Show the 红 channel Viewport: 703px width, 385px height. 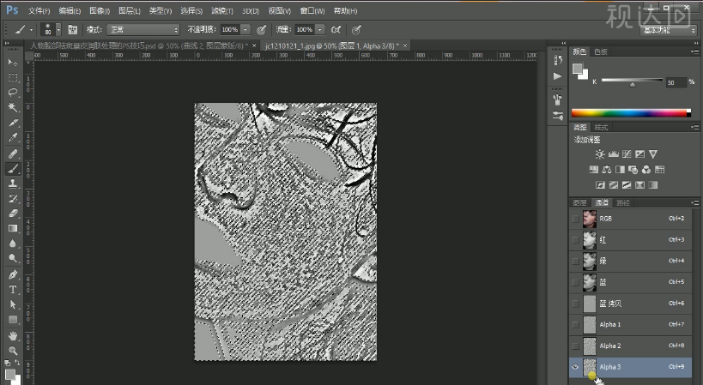point(576,240)
